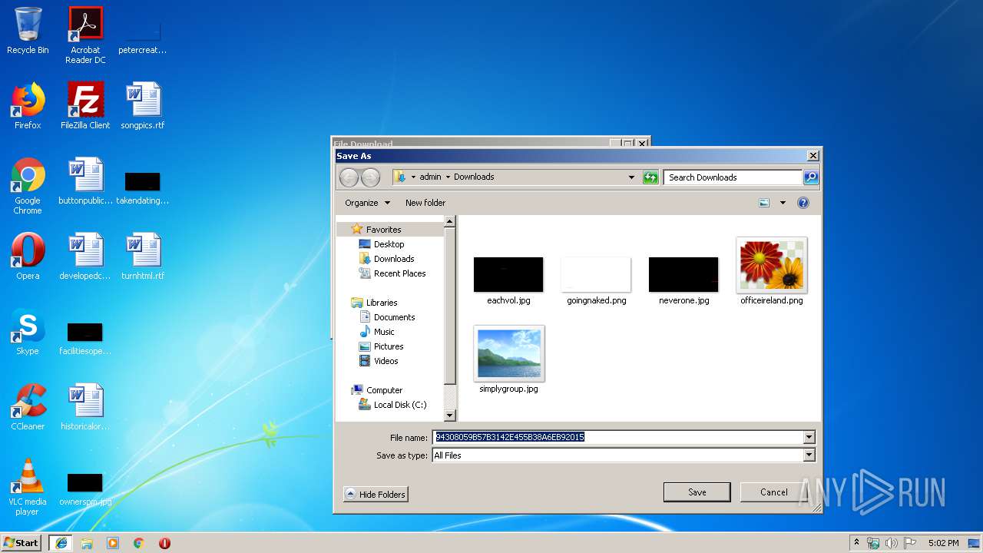Open historicalor document on desktop
This screenshot has width=983, height=553.
(85, 407)
